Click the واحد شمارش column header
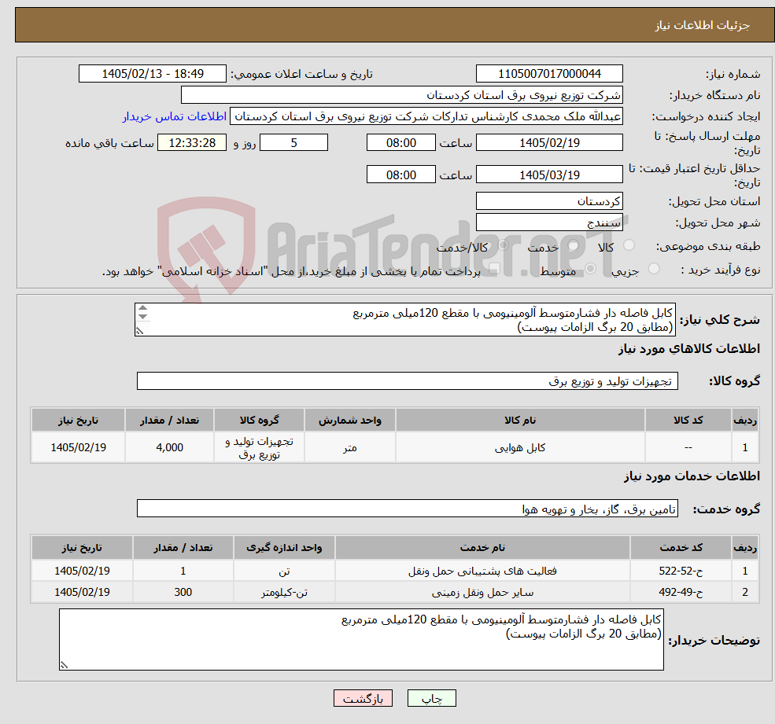The image size is (775, 724). 350,421
